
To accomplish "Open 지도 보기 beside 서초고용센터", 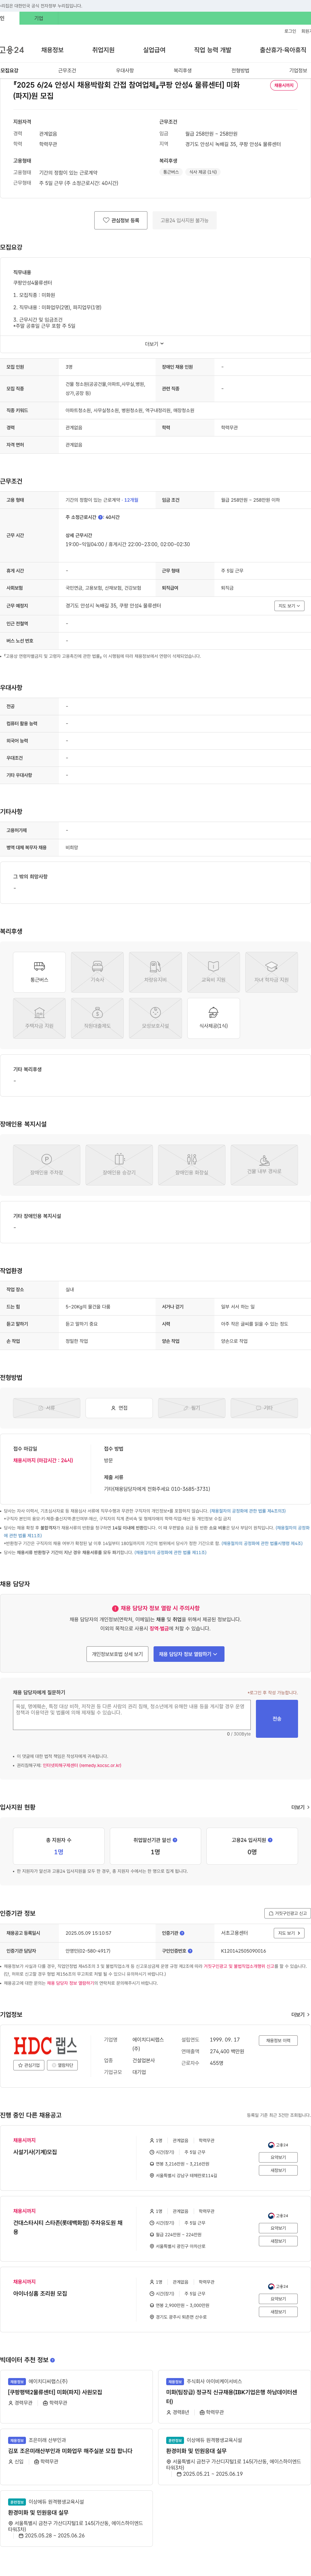I will (x=289, y=1933).
